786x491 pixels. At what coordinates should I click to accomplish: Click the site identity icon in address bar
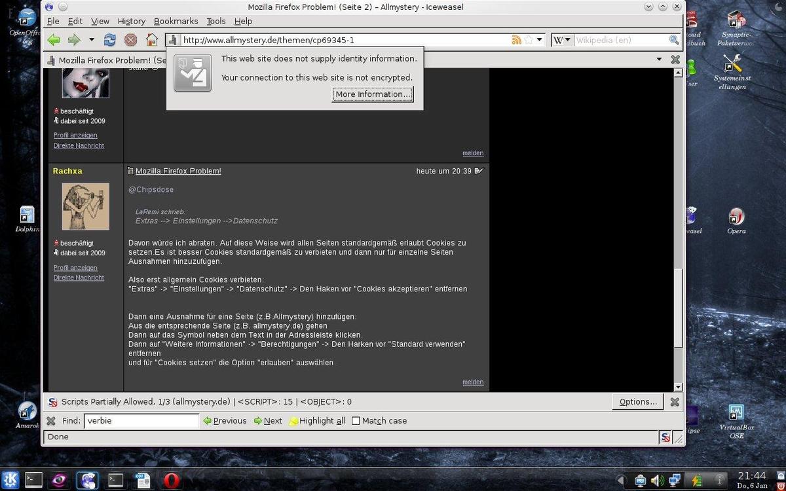(173, 40)
